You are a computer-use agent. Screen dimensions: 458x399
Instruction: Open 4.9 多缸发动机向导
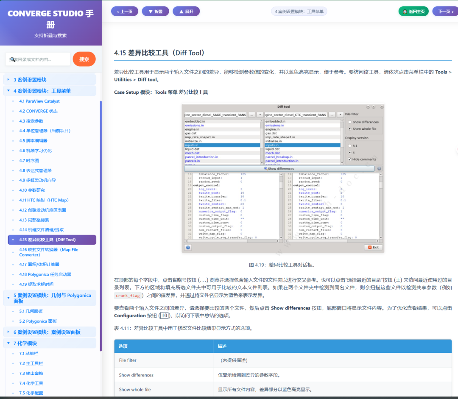pos(37,180)
